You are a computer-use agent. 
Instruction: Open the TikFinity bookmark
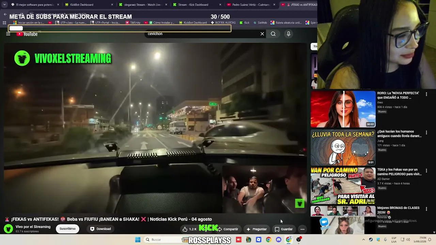[133, 23]
